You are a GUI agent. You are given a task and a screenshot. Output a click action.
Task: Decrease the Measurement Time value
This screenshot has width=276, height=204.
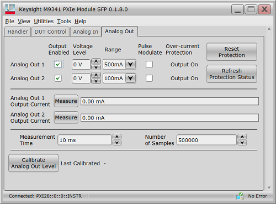(117, 143)
